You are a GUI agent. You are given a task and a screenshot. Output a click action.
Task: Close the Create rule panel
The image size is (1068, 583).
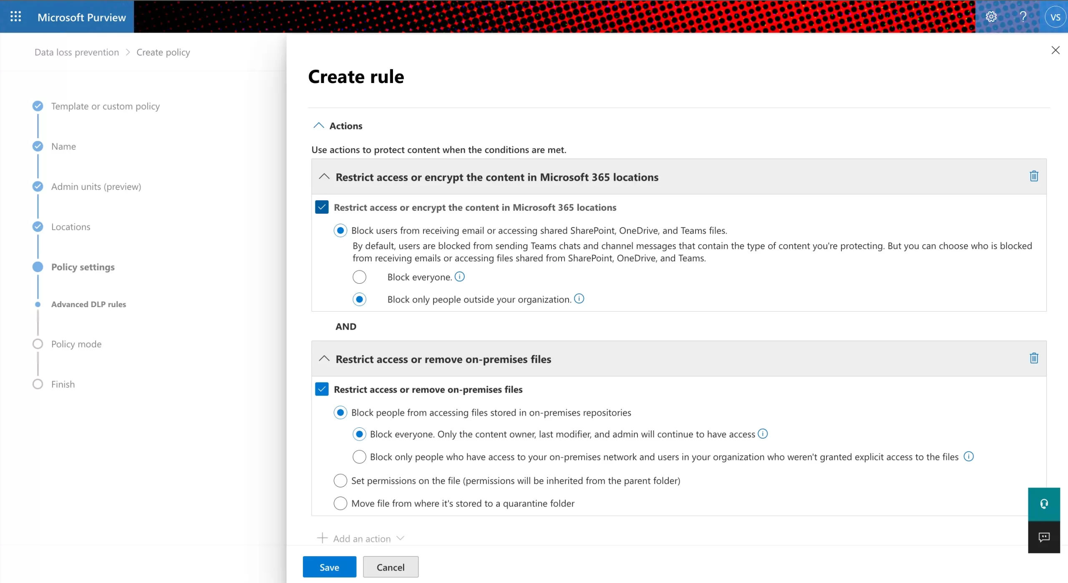(1055, 50)
